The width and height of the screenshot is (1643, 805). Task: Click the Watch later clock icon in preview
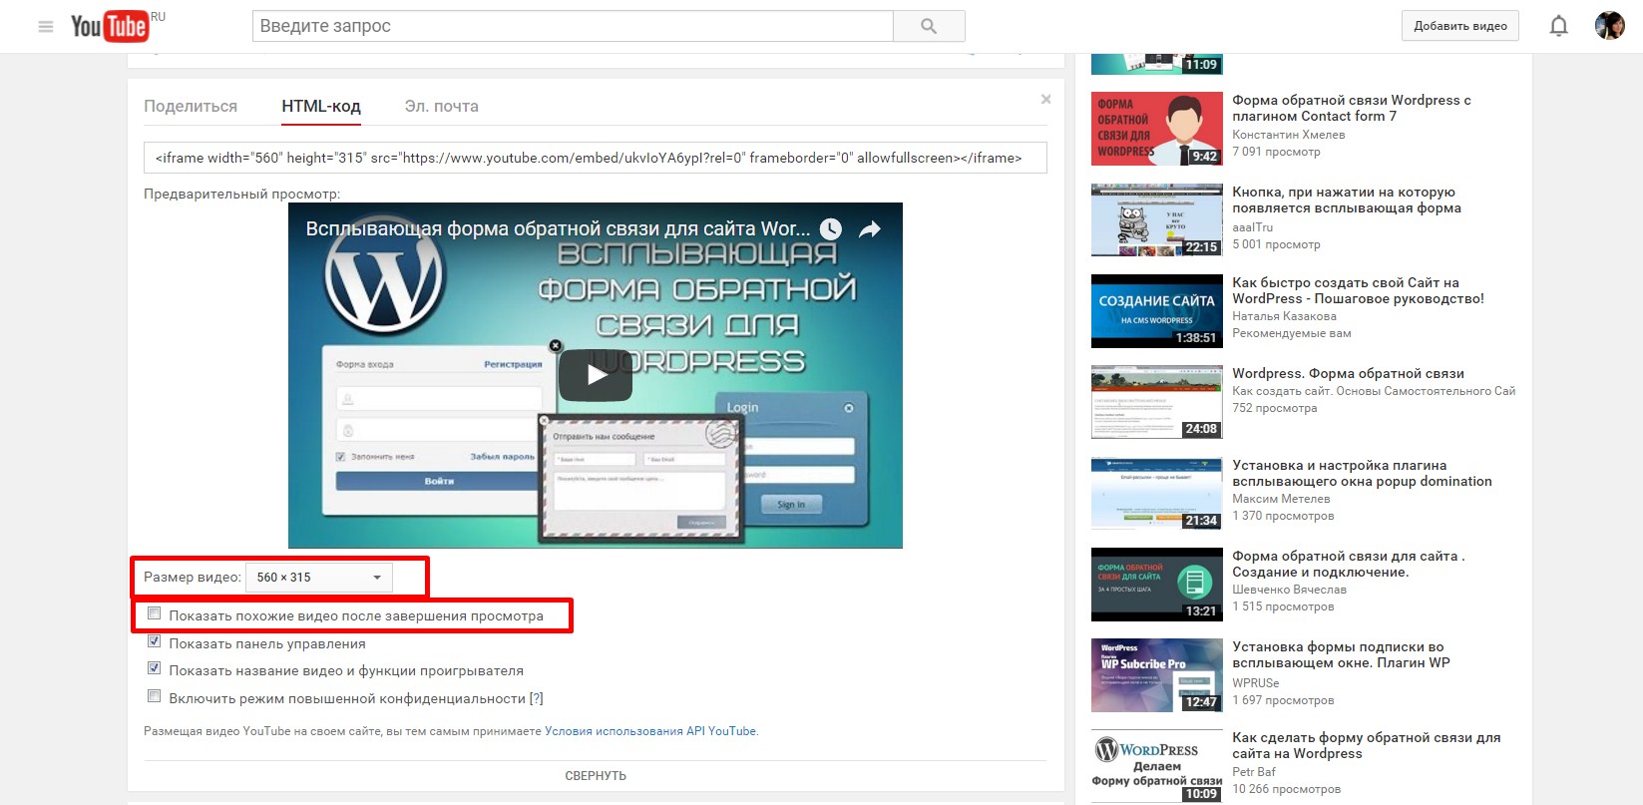[x=830, y=229]
